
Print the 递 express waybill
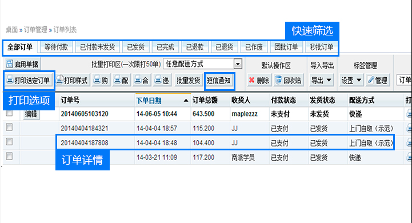pos(162,80)
